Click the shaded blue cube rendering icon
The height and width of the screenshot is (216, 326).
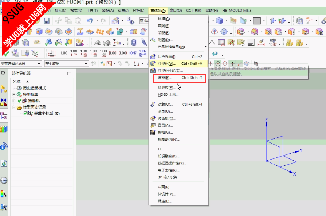[220, 21]
